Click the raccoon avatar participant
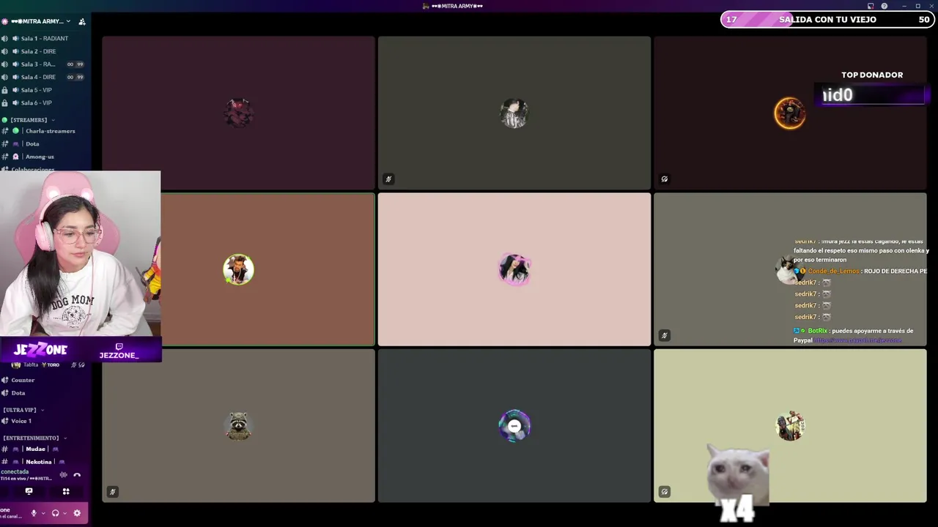 coord(238,425)
